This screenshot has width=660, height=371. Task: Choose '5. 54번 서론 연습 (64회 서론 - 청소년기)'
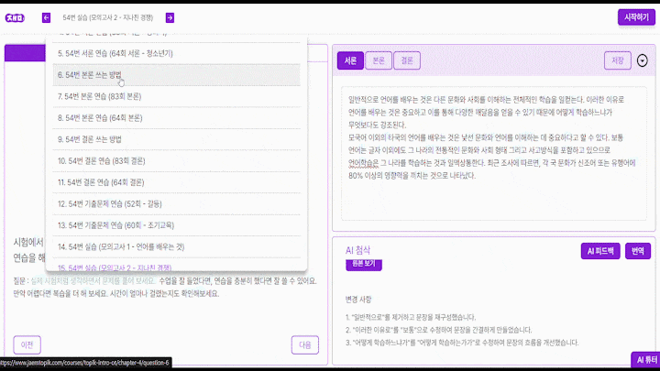tap(121, 53)
